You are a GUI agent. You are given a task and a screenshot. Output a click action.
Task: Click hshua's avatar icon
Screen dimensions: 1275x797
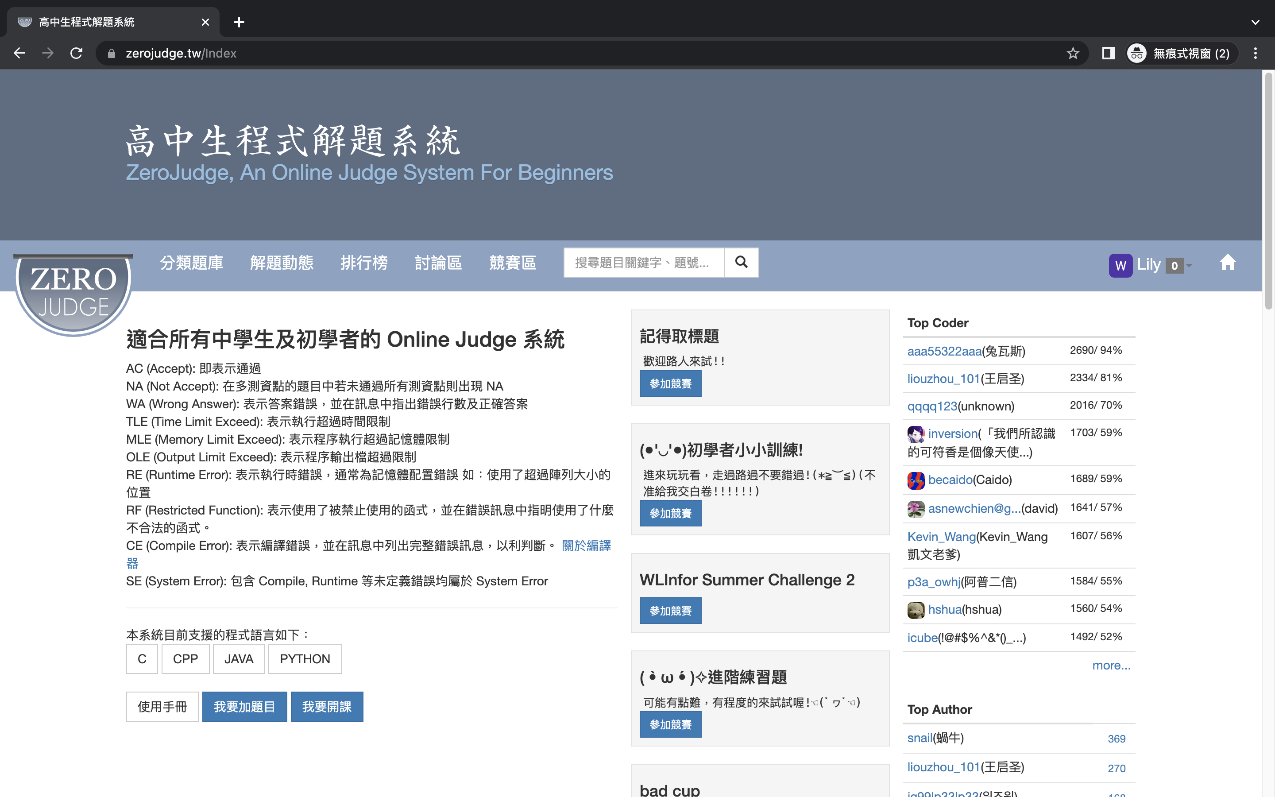pyautogui.click(x=916, y=610)
